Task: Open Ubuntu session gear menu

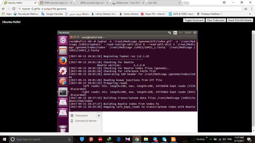Action: point(195,33)
